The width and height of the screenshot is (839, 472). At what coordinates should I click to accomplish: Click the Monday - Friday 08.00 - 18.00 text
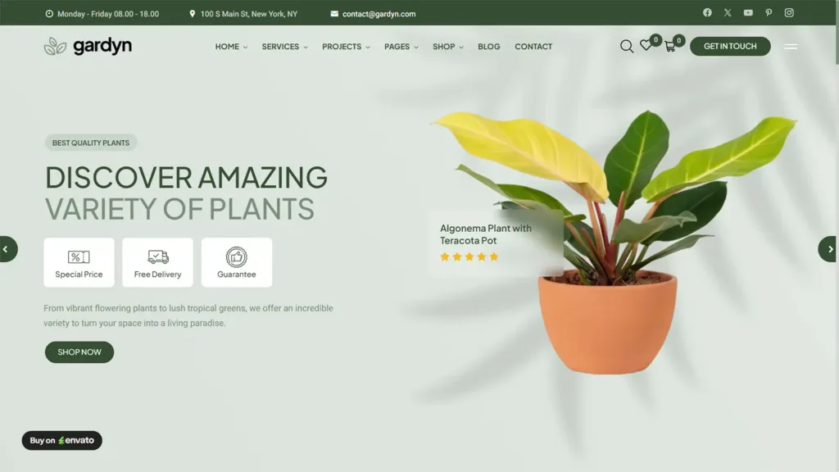(108, 14)
